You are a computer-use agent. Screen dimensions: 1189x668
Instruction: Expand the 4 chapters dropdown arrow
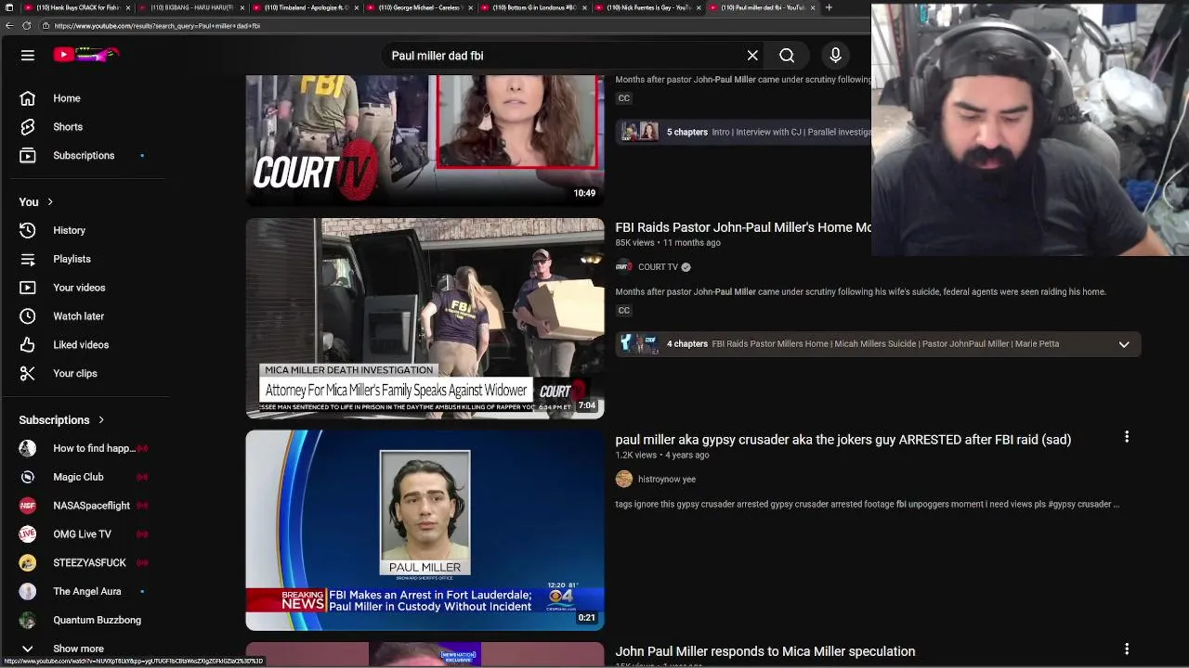(1124, 344)
